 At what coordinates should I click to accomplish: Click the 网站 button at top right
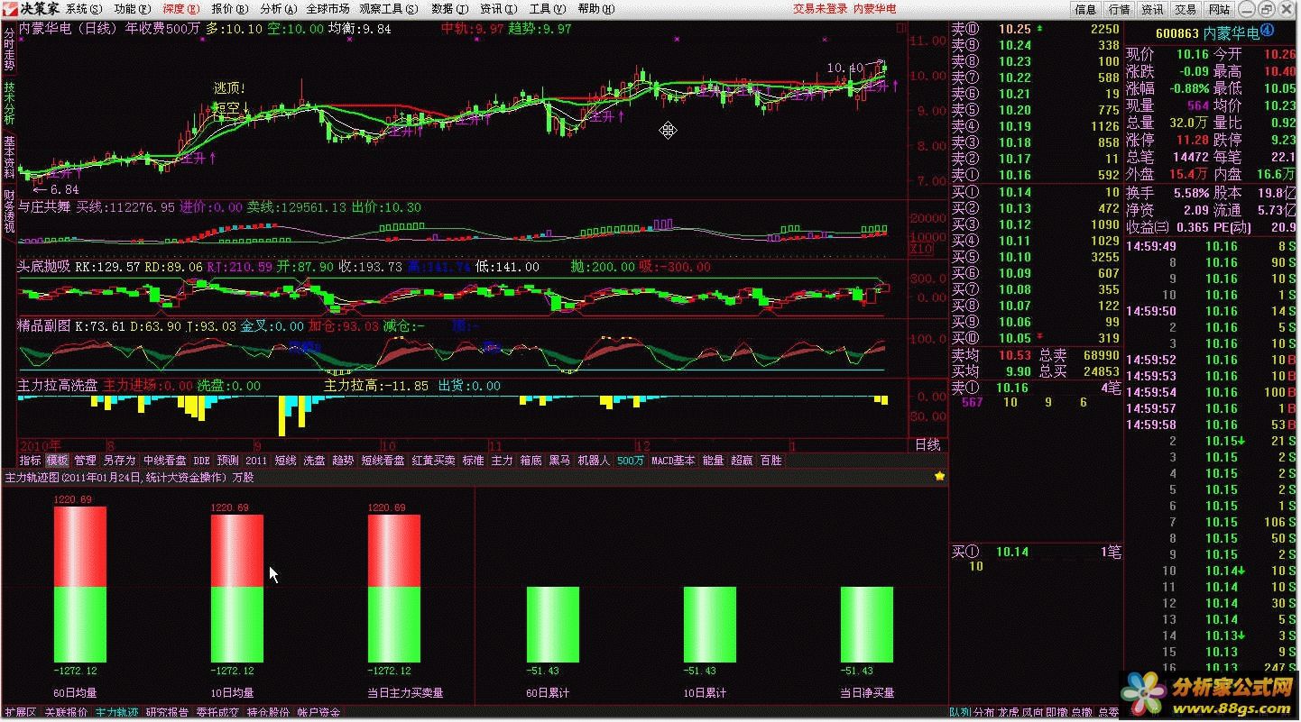tap(1219, 9)
